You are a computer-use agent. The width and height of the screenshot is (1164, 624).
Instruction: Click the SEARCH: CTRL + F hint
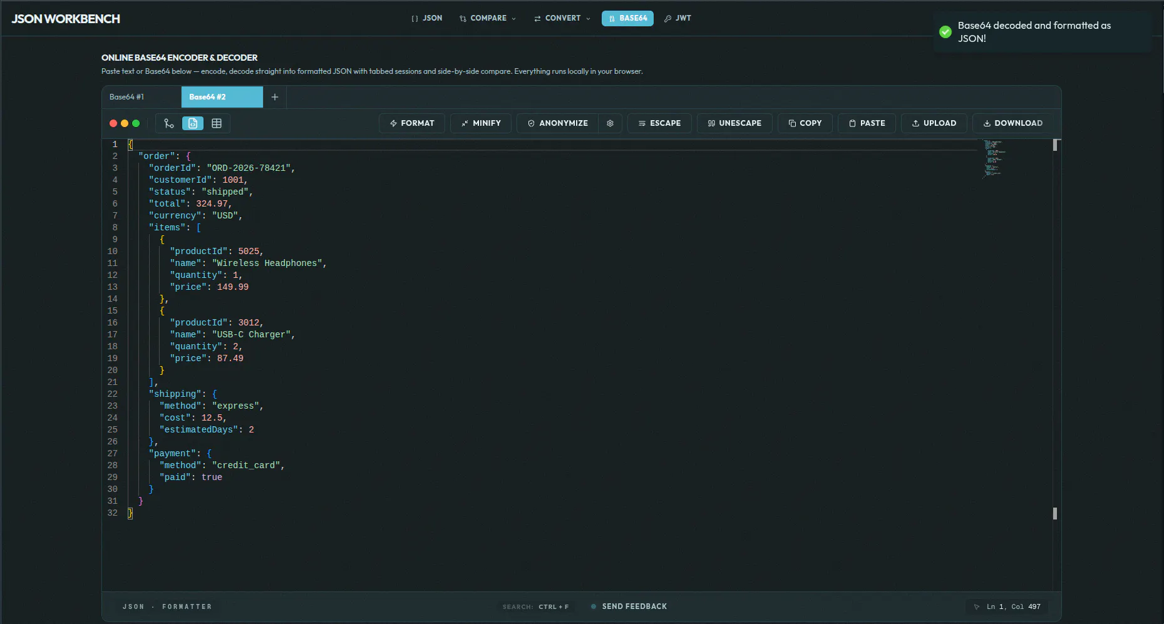tap(536, 606)
